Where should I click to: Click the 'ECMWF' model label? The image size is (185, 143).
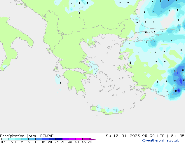point(47,136)
